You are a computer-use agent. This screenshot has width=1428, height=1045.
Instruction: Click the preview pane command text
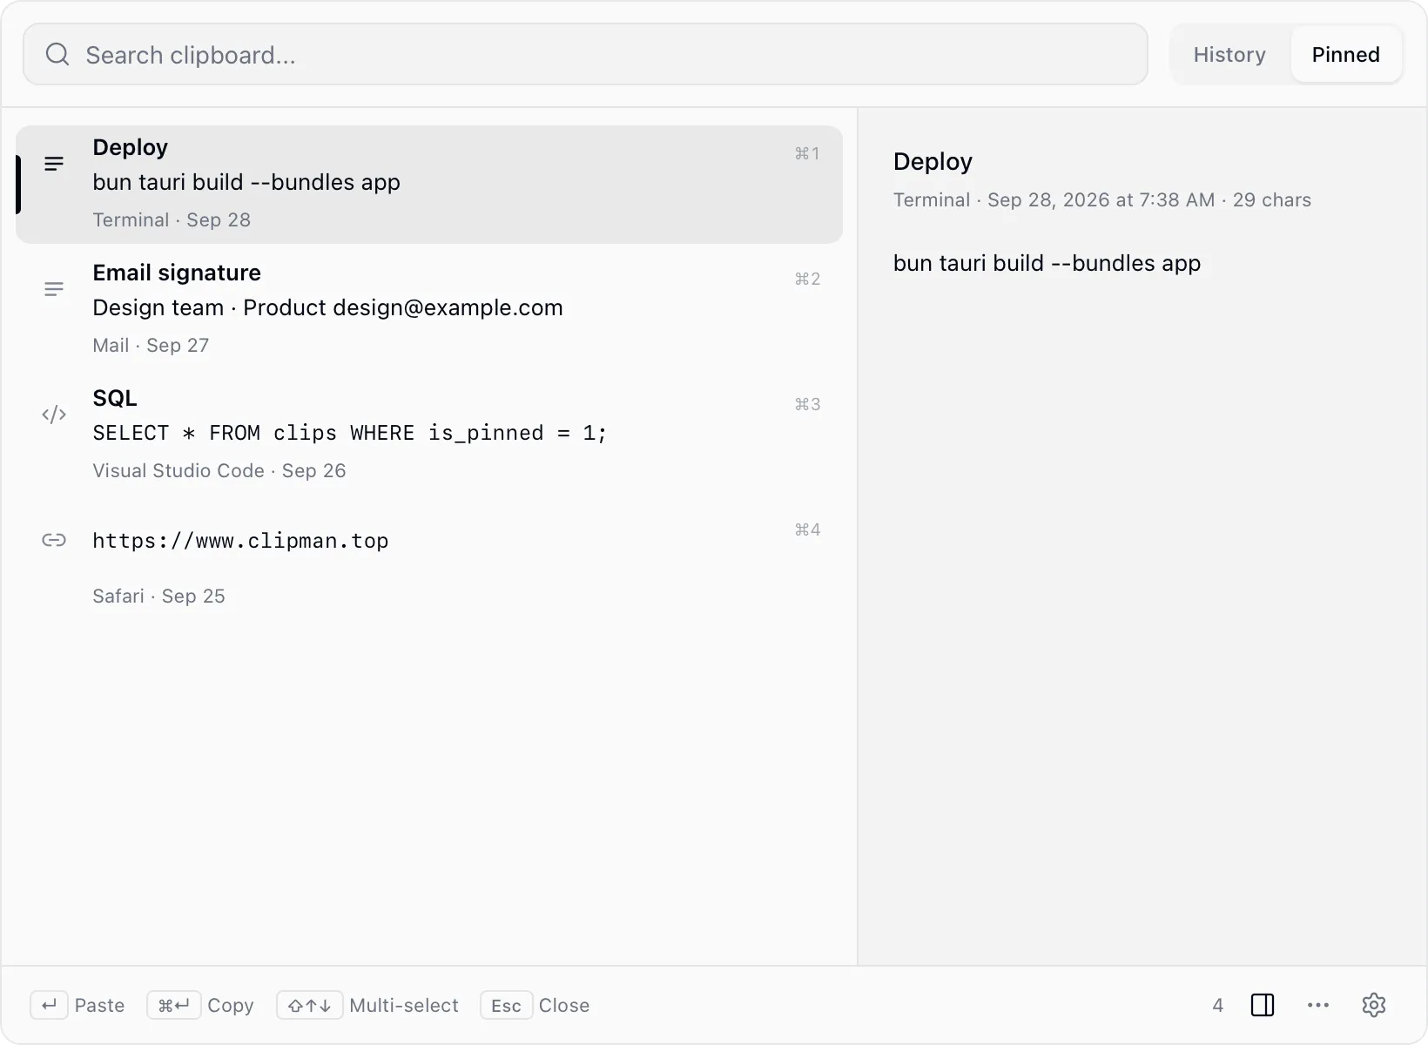1047,263
